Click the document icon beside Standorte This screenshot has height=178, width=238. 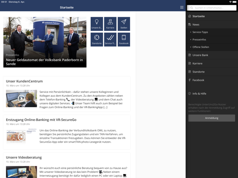pos(189,72)
